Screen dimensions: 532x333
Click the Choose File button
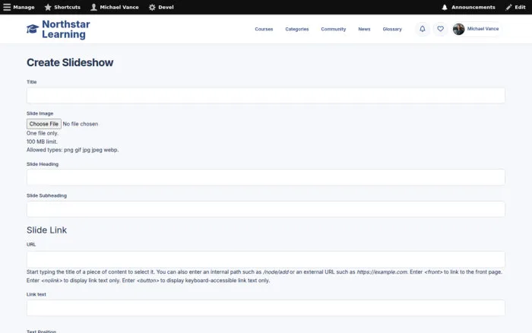pyautogui.click(x=44, y=124)
